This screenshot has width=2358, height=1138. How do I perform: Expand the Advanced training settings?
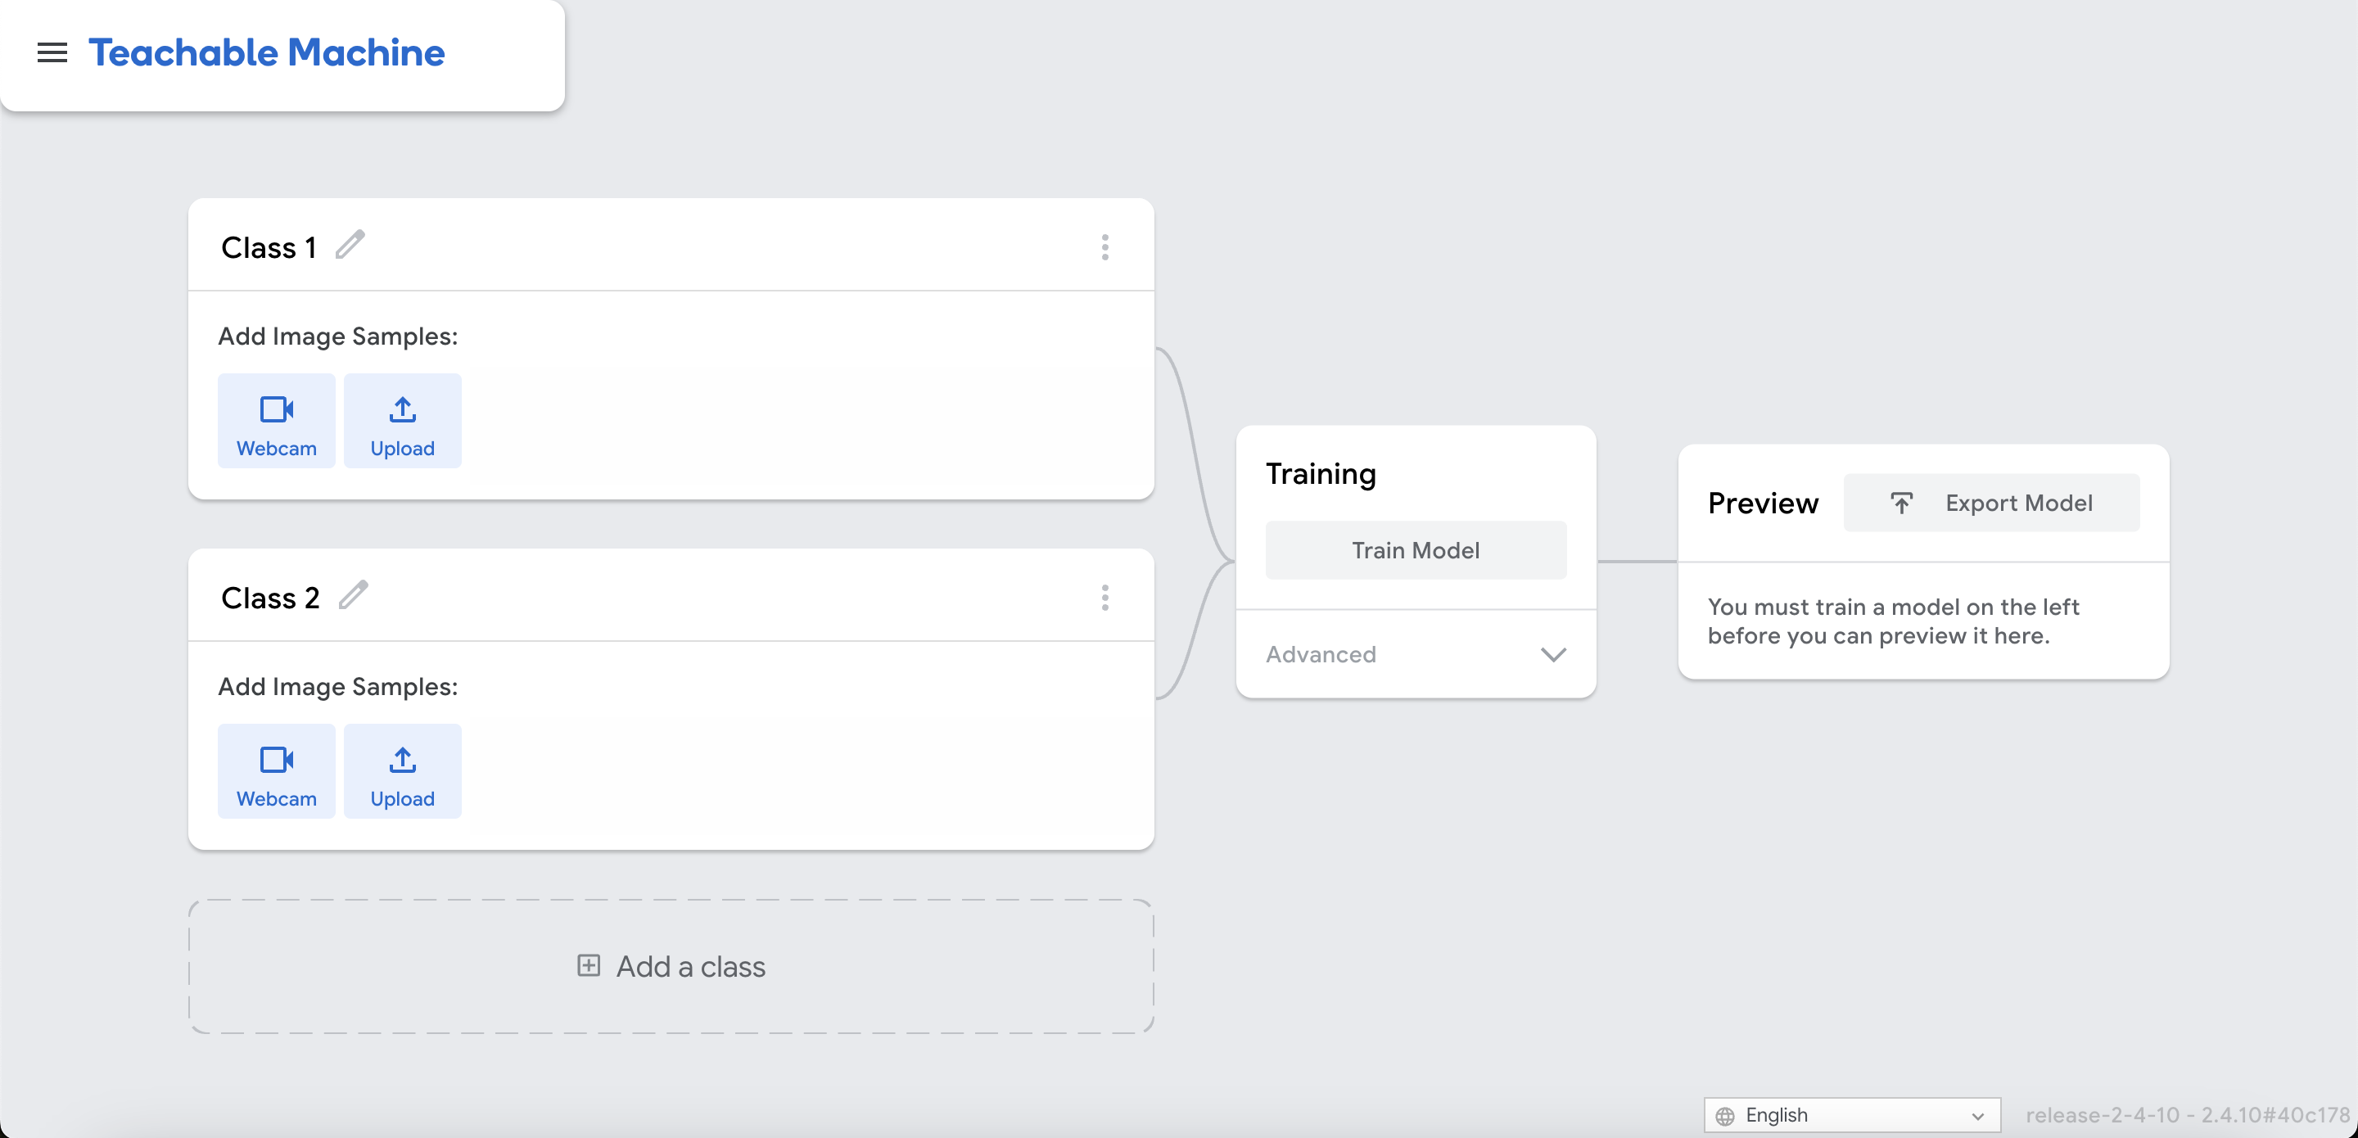click(x=1416, y=655)
